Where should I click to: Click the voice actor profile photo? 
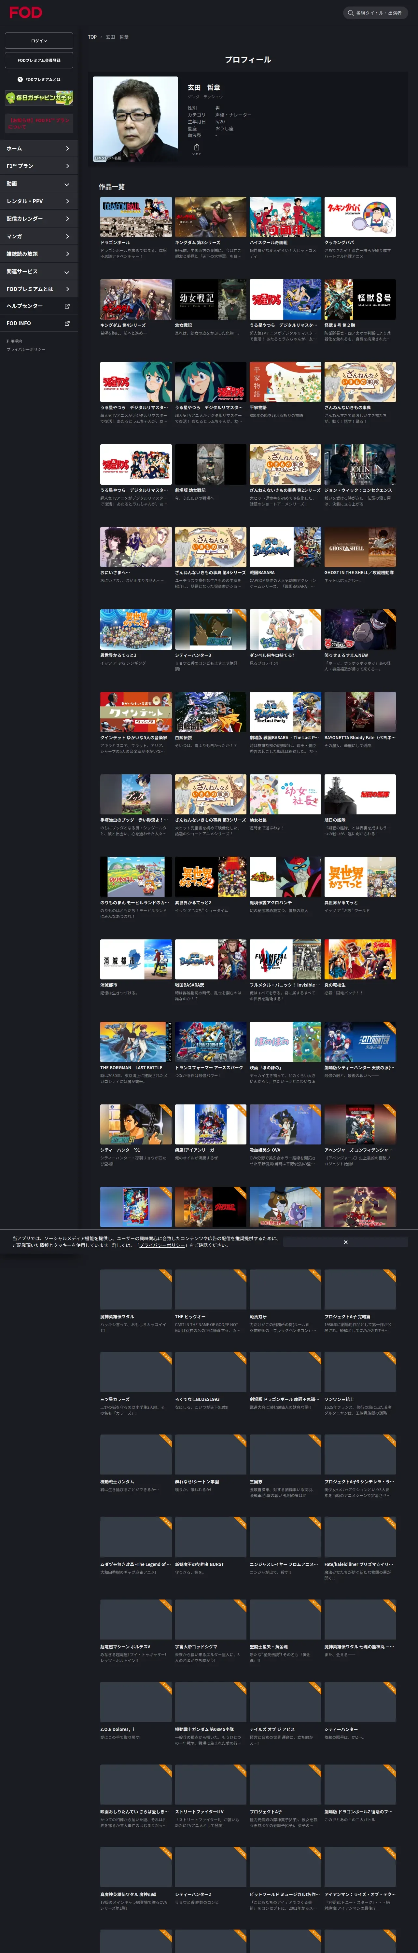coord(135,119)
